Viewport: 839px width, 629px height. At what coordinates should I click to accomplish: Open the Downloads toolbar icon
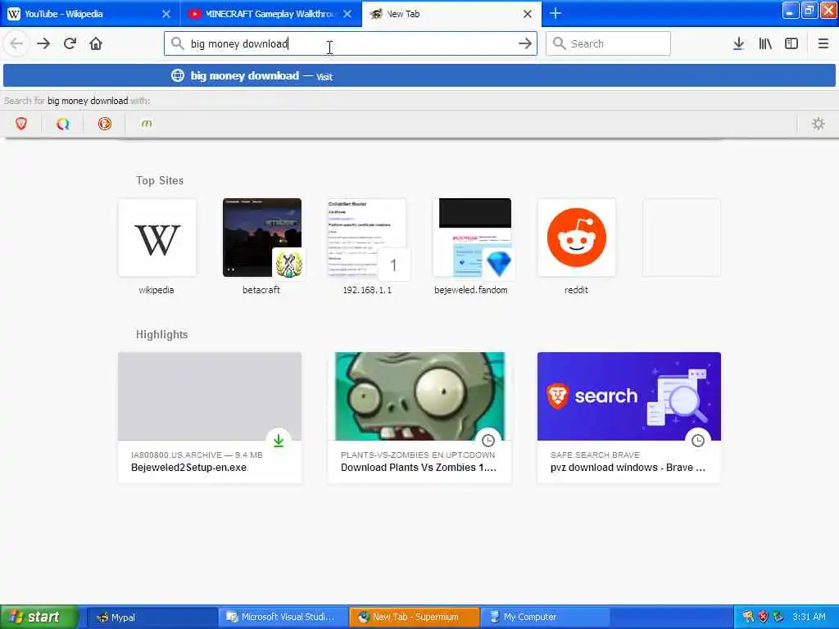tap(738, 43)
